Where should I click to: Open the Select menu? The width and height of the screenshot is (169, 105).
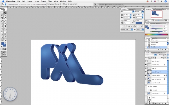click(43, 1)
